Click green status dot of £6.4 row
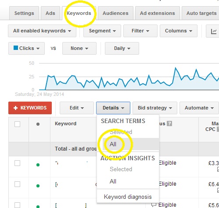The width and height of the screenshot is (219, 208). pyautogui.click(x=38, y=186)
